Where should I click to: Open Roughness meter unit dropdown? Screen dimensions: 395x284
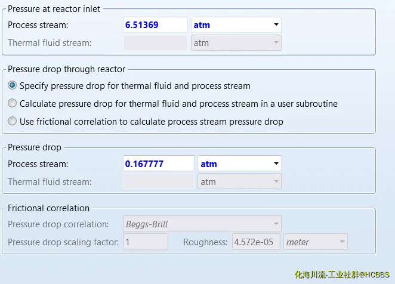[316, 242]
